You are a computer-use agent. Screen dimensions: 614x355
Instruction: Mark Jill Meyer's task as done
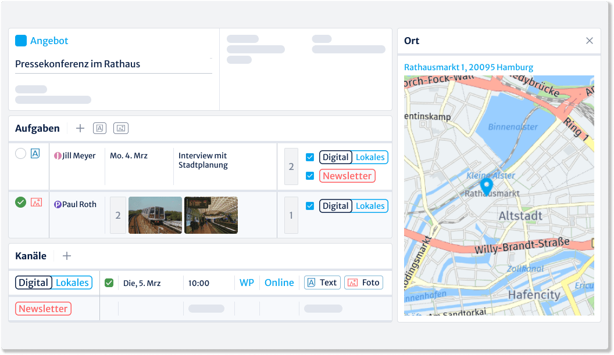21,154
